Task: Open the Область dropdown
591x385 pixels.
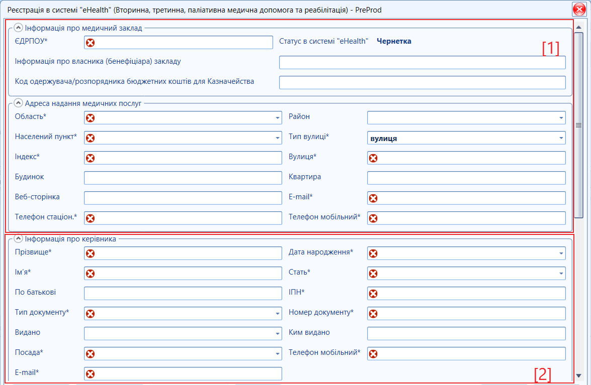Action: tap(278, 117)
